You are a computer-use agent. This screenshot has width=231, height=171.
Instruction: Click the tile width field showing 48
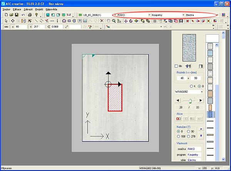tap(182, 78)
